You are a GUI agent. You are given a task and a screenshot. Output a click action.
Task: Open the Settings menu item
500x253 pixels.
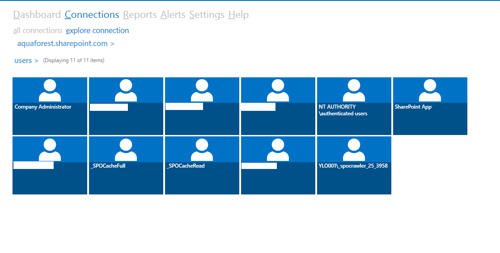tap(207, 15)
